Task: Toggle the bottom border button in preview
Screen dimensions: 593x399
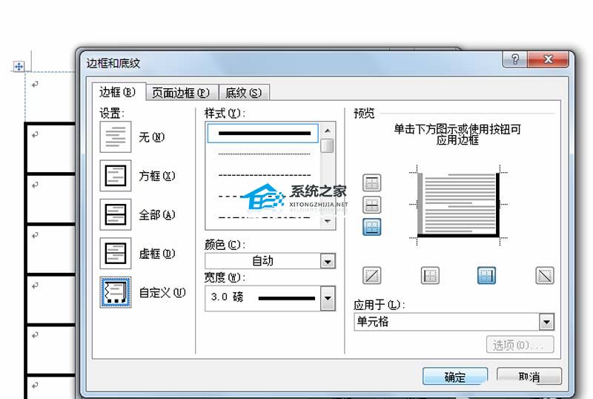Action: (372, 227)
